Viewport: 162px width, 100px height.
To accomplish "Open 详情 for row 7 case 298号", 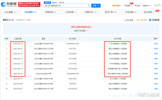I will pyautogui.click(x=156, y=74).
